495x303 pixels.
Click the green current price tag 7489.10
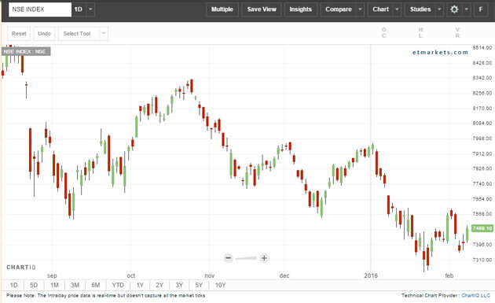(x=482, y=228)
